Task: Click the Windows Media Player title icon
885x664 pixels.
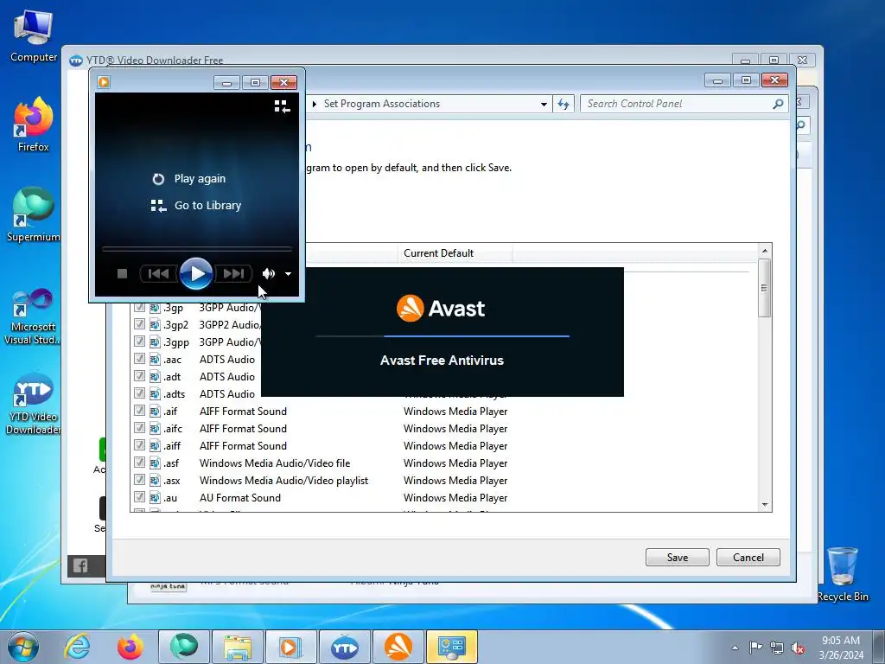Action: [x=104, y=82]
